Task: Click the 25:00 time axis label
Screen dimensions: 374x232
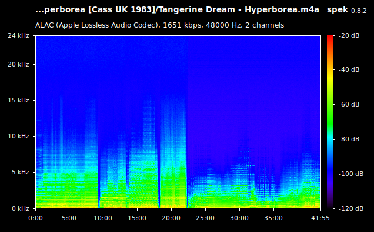Action: point(205,218)
